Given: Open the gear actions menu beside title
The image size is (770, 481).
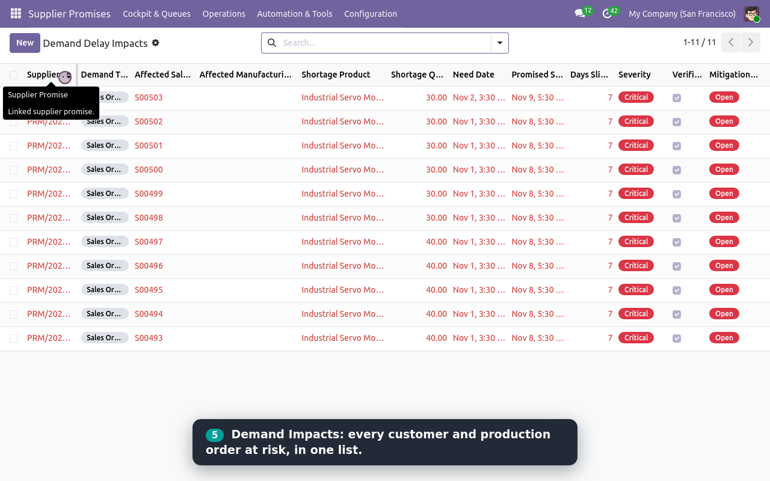Looking at the screenshot, I should tap(155, 43).
